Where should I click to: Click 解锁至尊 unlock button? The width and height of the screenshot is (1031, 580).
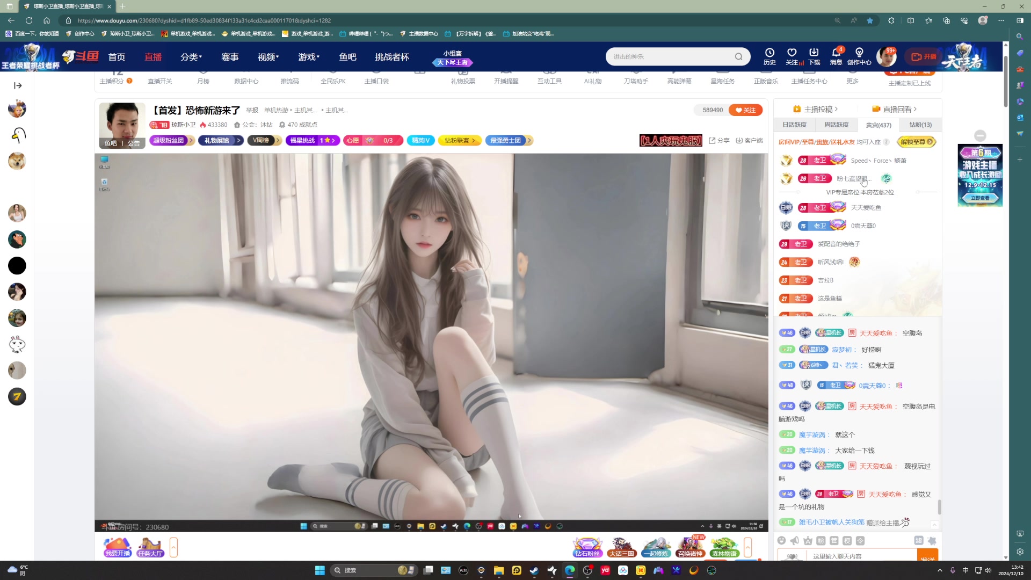[917, 142]
